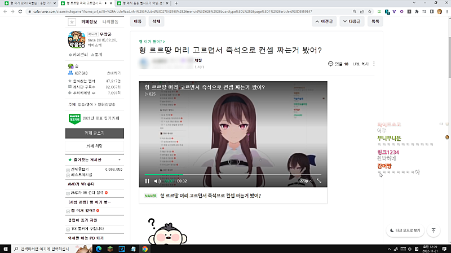Switch to the third browser tab
The image size is (451, 253).
pyautogui.click(x=142, y=3)
